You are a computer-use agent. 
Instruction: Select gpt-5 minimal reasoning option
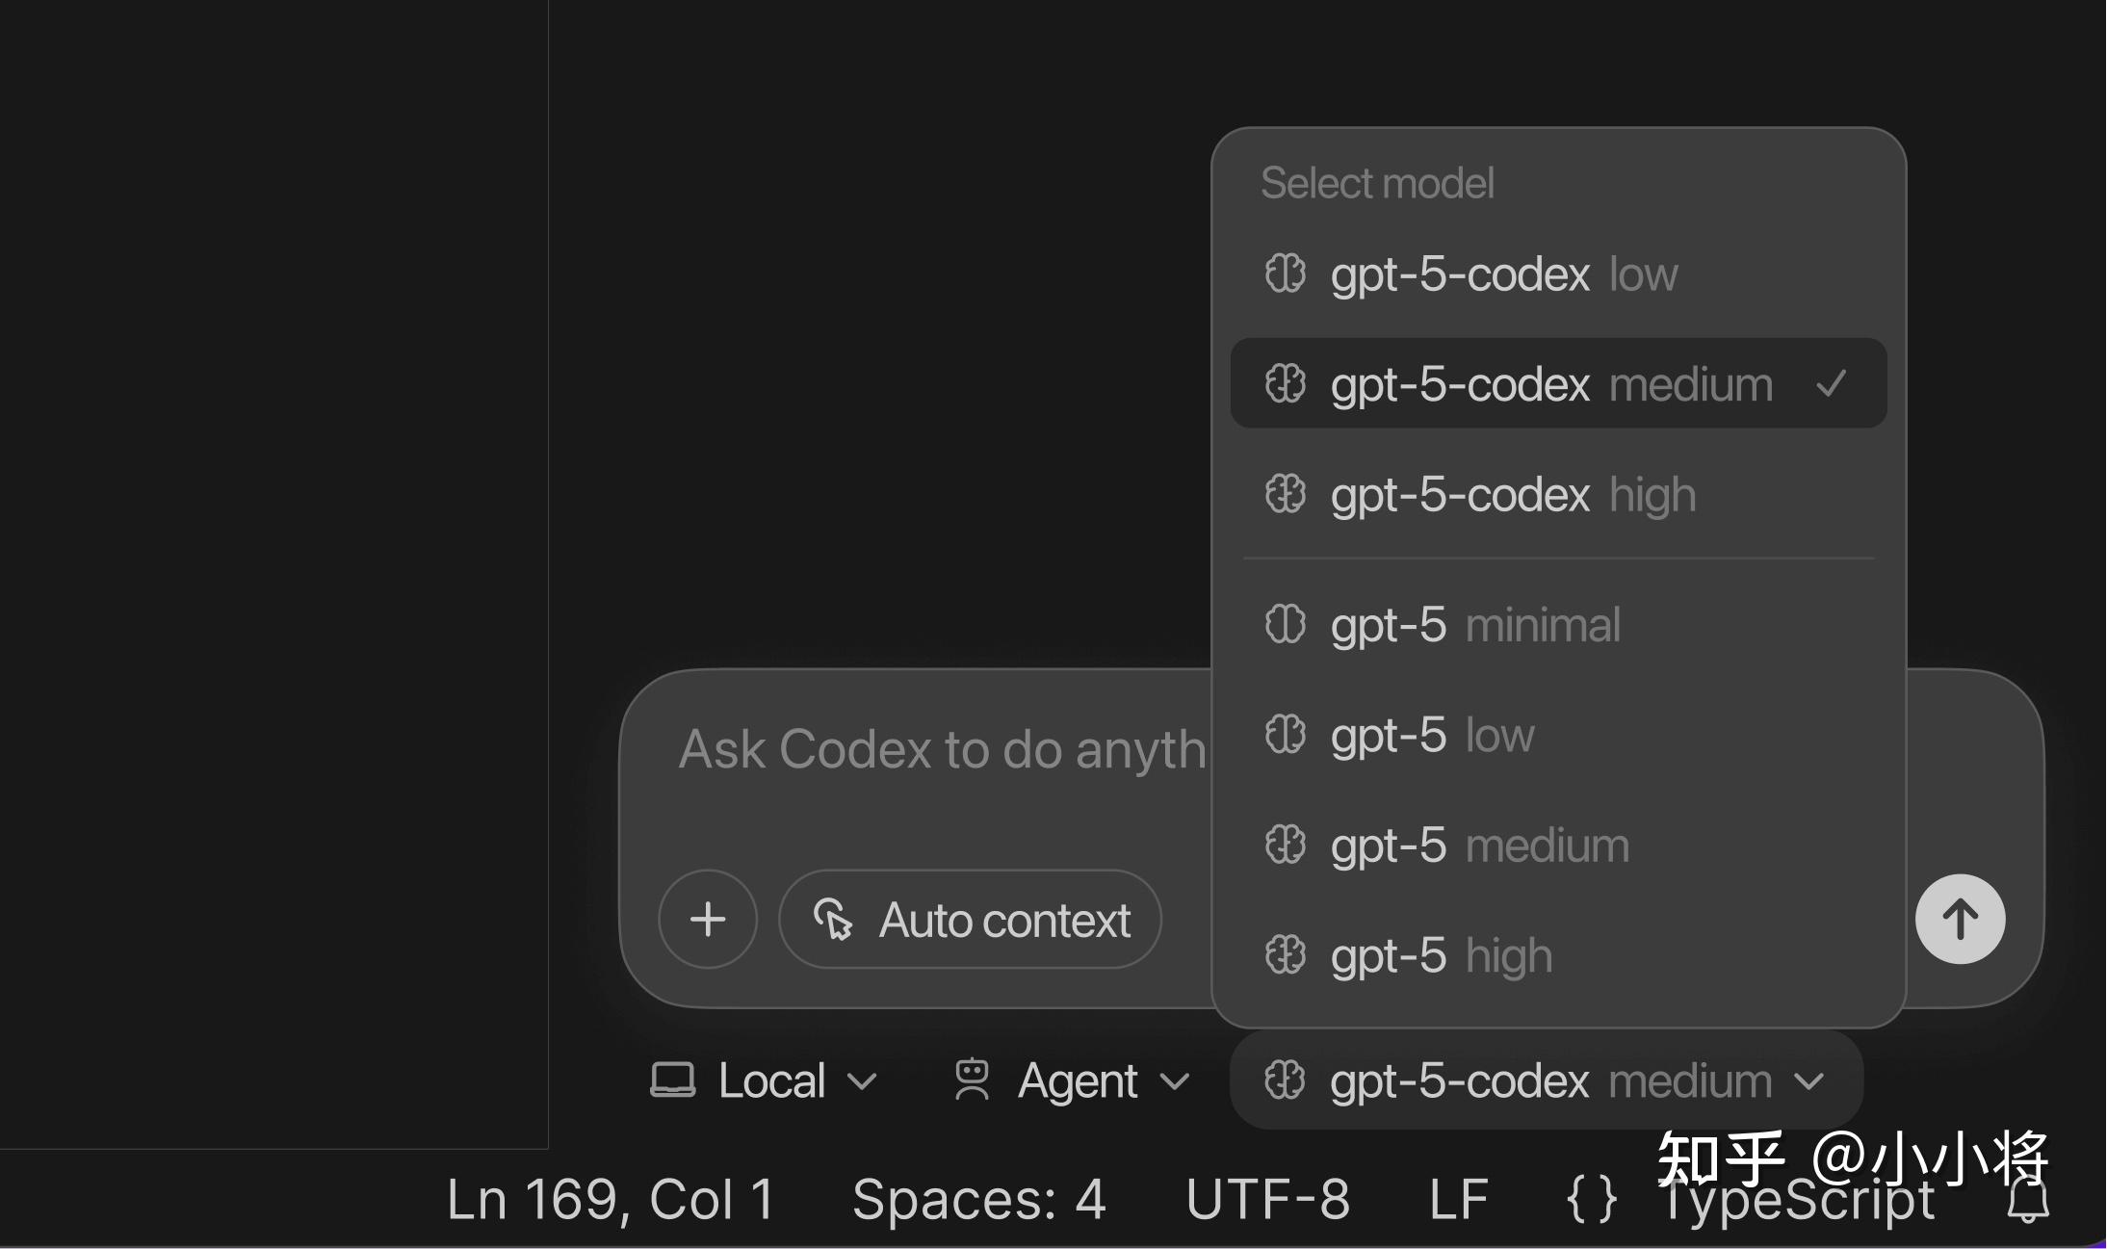[1473, 624]
